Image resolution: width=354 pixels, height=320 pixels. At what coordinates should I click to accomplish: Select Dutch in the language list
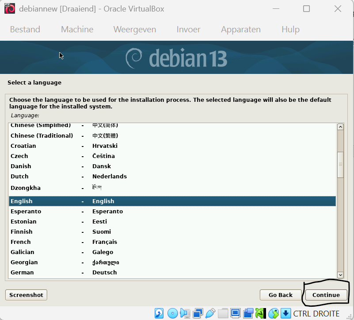click(x=172, y=177)
